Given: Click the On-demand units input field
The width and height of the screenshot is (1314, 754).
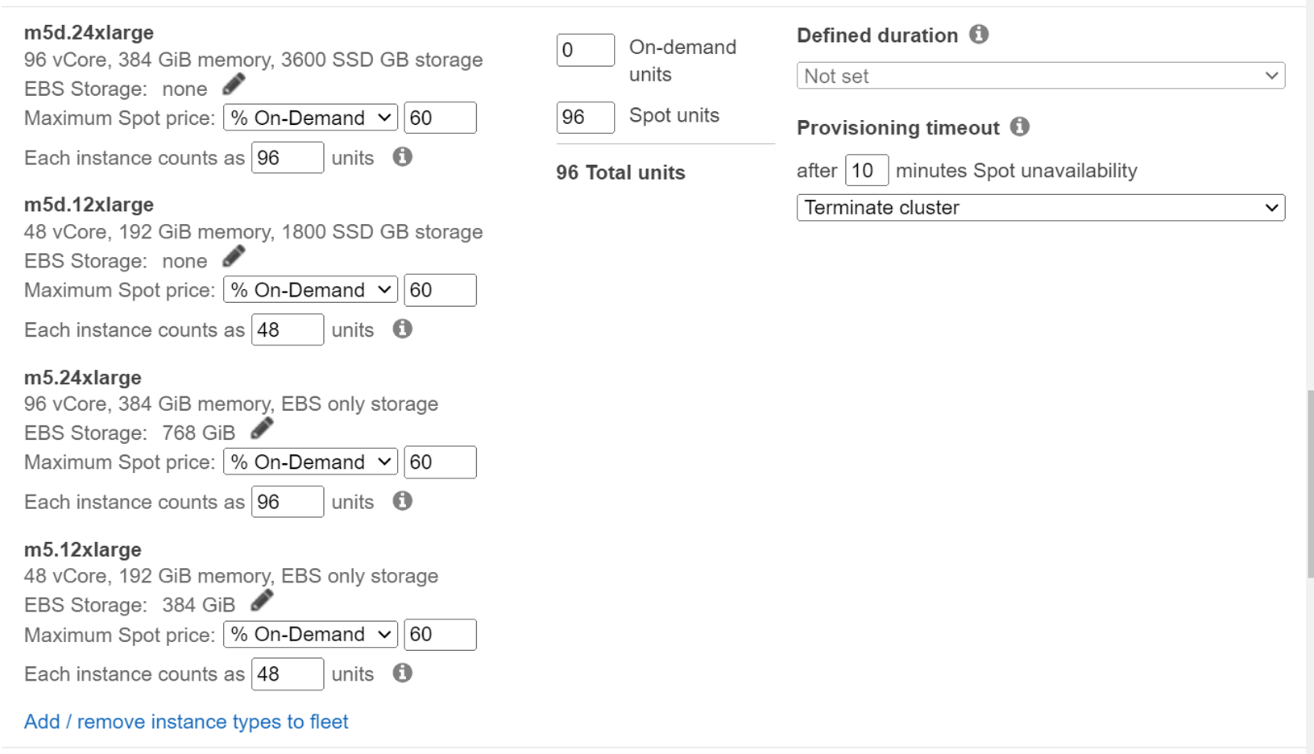Looking at the screenshot, I should (585, 51).
